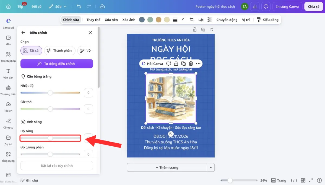The width and height of the screenshot is (325, 185).
Task: Pick the tan brown color swatch
Action: pos(158,20)
